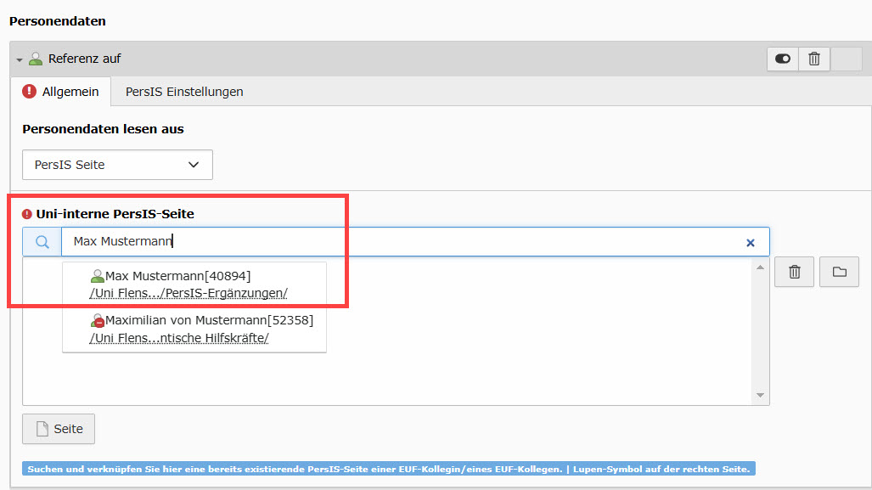Screen dimensions: 872x490
Task: Click the person icon beside Referenz auf
Action: (36, 59)
